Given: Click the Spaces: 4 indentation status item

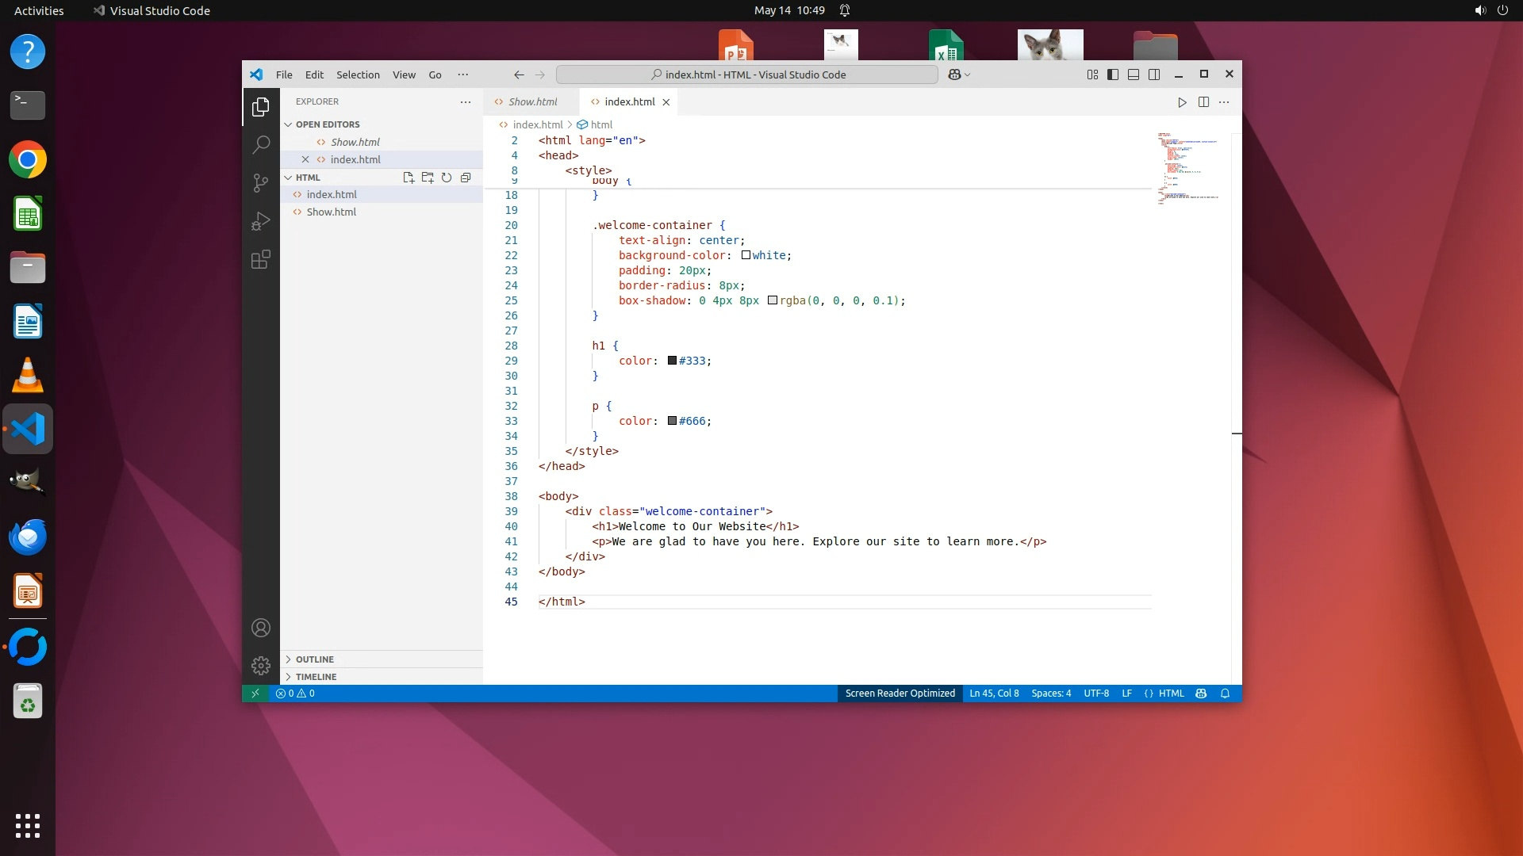Looking at the screenshot, I should click(x=1051, y=694).
